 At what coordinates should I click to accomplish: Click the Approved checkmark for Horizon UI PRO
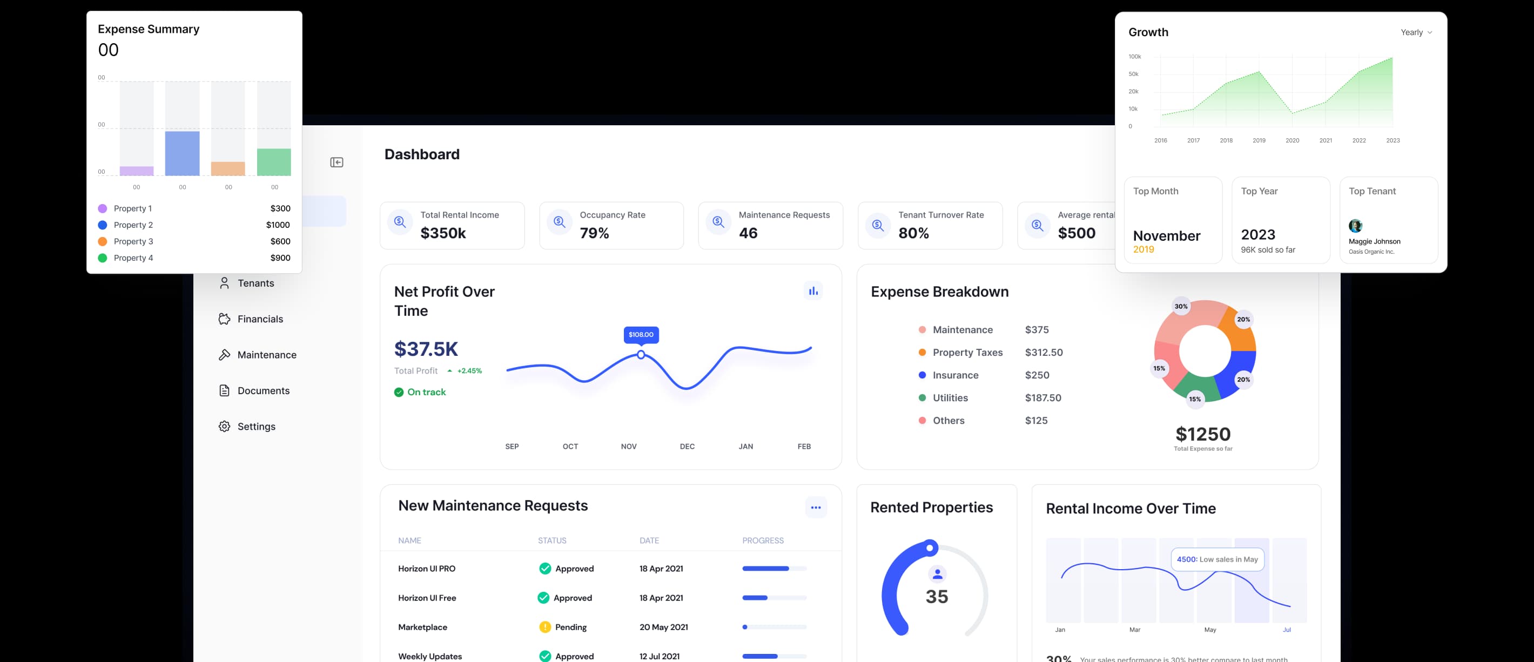544,569
